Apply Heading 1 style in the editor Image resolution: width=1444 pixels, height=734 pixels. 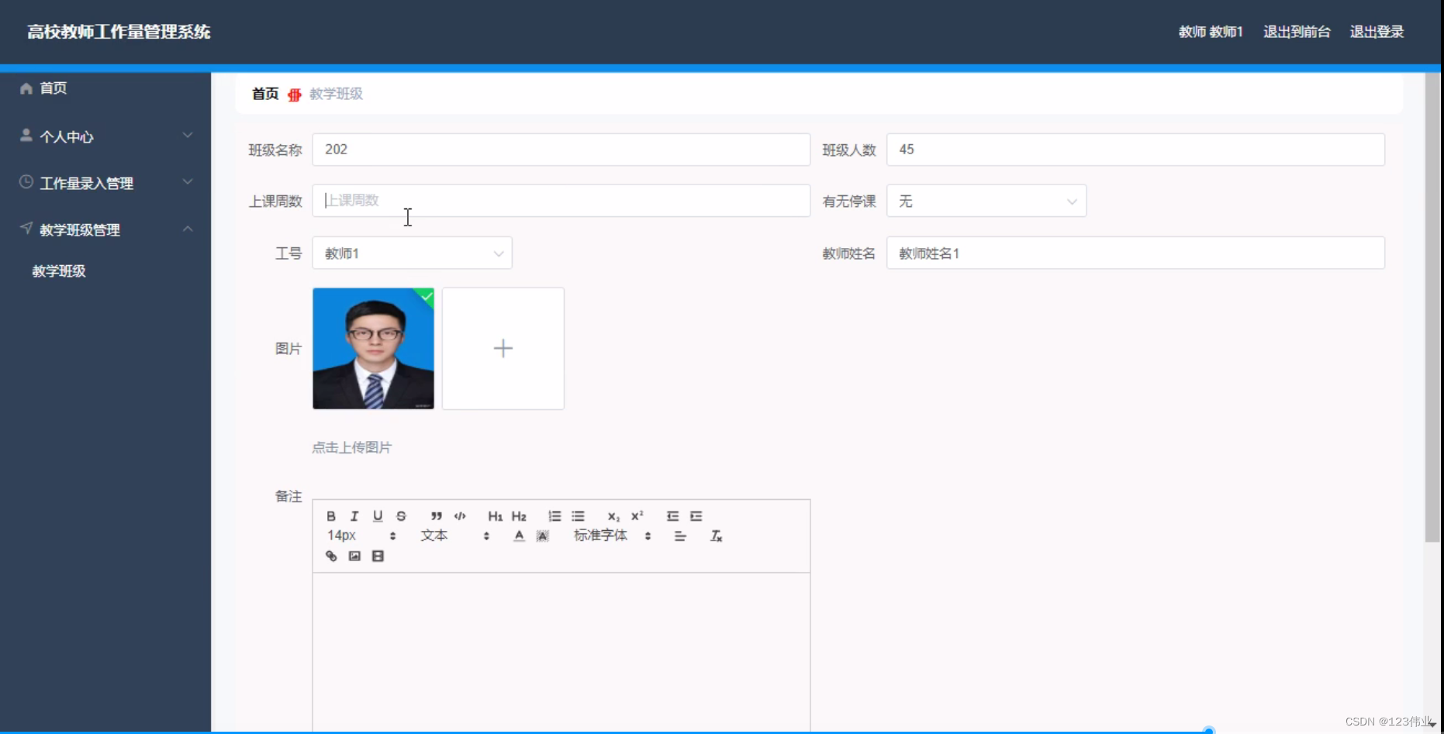(x=495, y=515)
